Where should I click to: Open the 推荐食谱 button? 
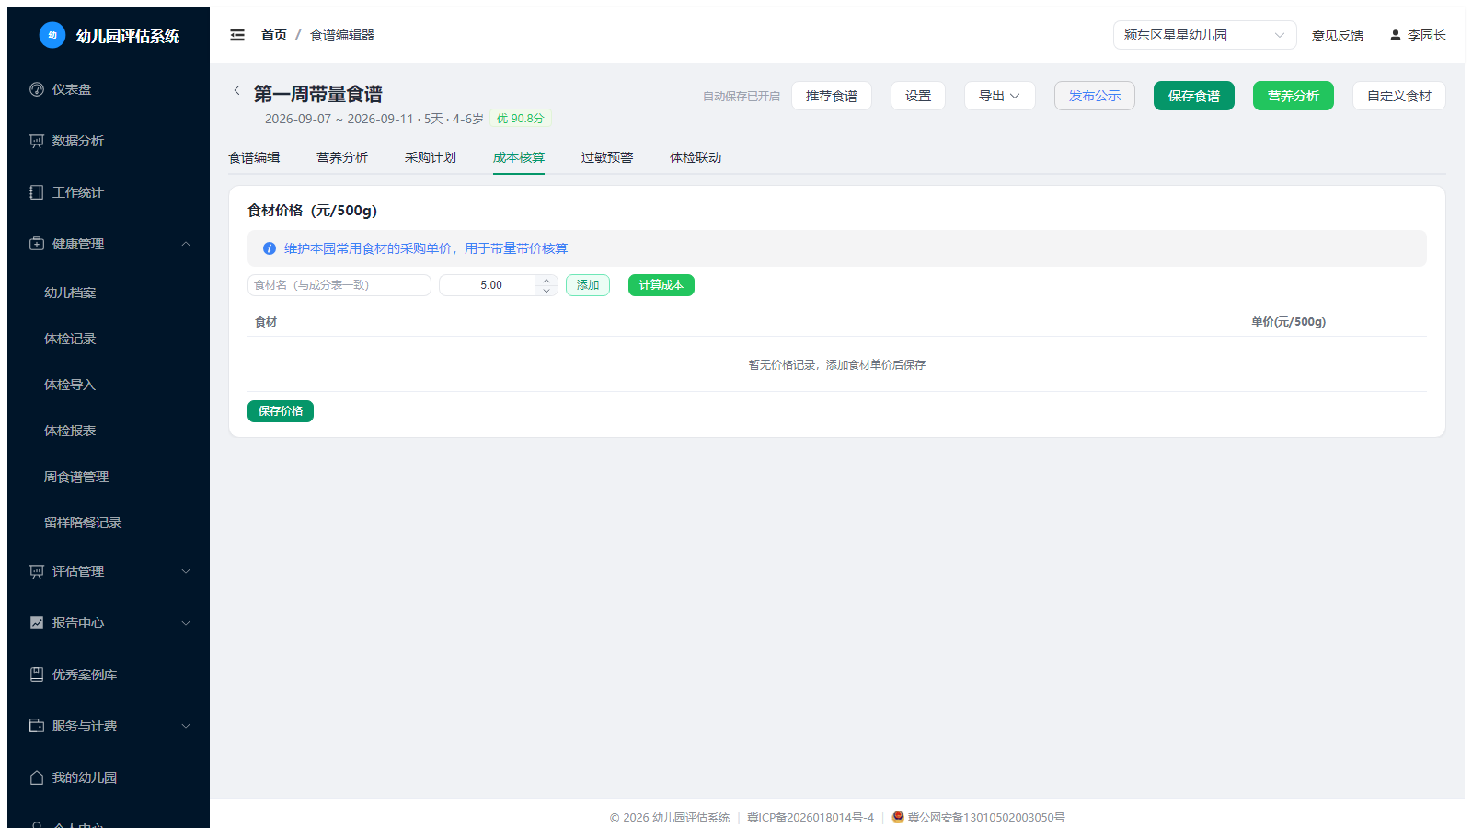[x=832, y=96]
